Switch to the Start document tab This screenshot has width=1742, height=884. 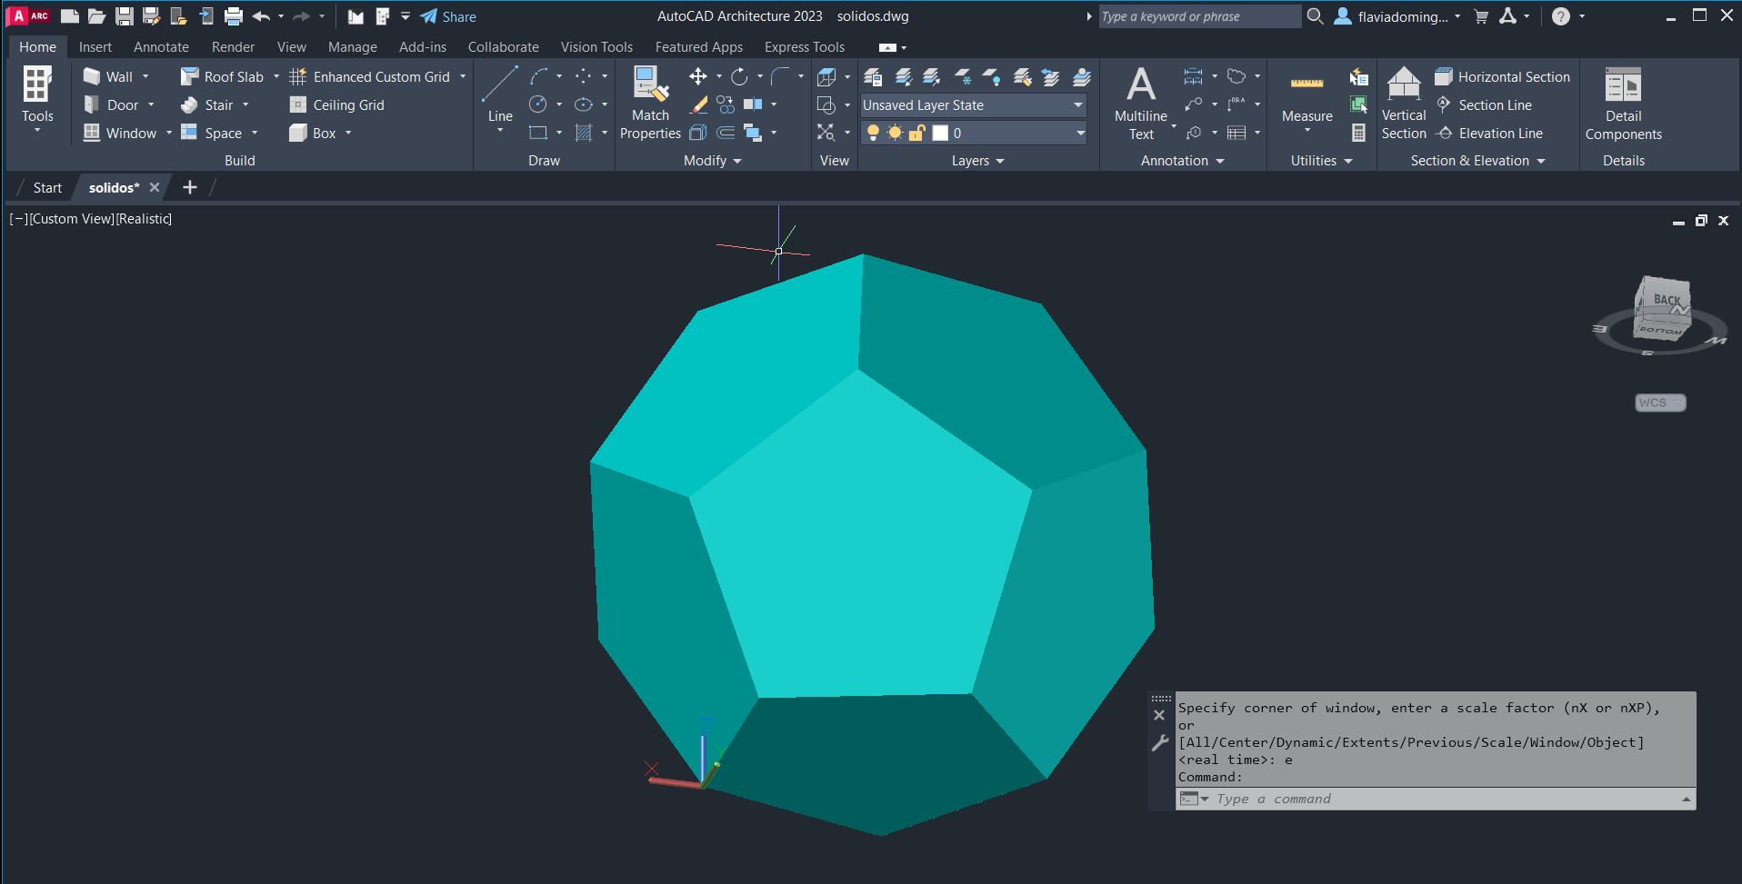[x=47, y=188]
